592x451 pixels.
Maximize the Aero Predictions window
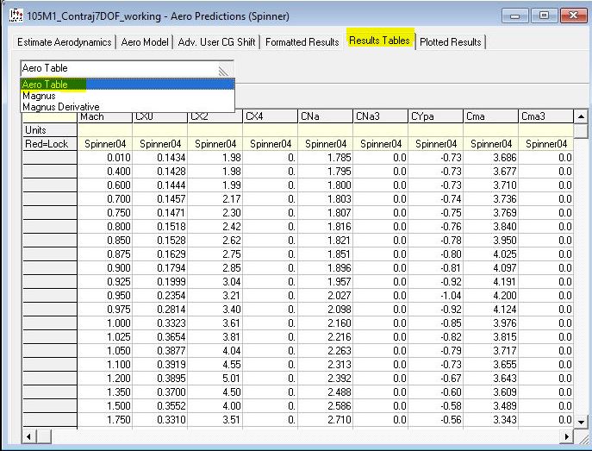(544, 16)
